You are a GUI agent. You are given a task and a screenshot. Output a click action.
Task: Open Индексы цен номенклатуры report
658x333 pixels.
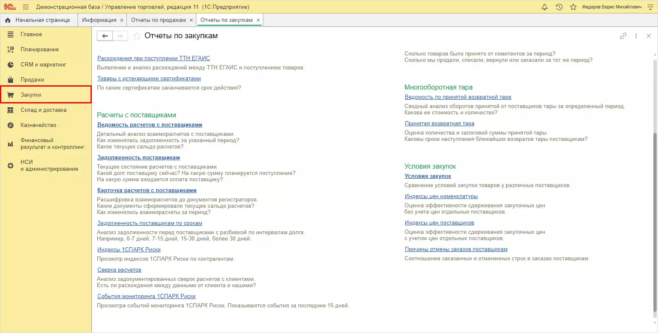[441, 196]
